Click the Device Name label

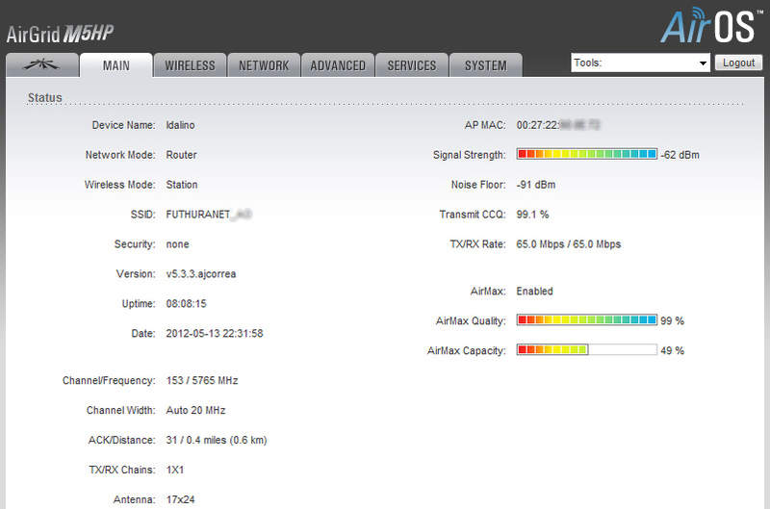click(123, 125)
